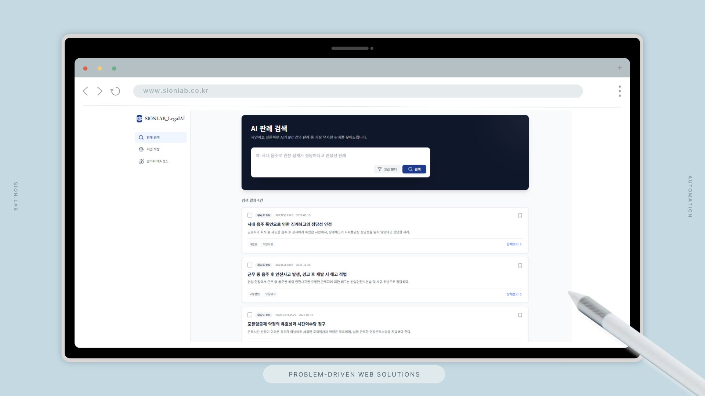Check the box for 사내 음주 폭언 result

(x=250, y=215)
